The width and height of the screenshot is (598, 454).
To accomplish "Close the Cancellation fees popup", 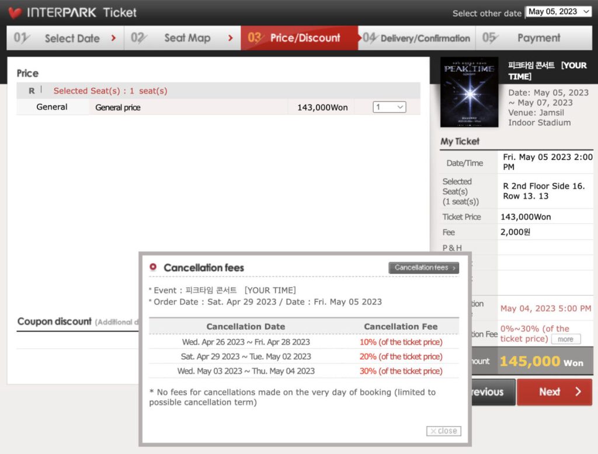I will 444,431.
